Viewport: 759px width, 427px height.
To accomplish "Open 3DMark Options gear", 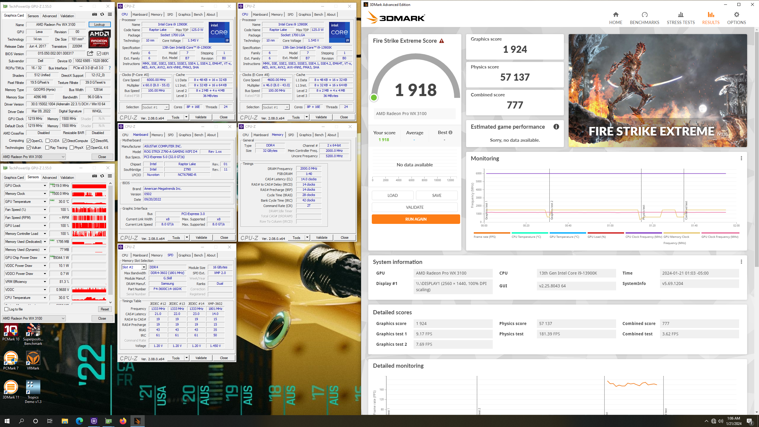I will (x=736, y=15).
